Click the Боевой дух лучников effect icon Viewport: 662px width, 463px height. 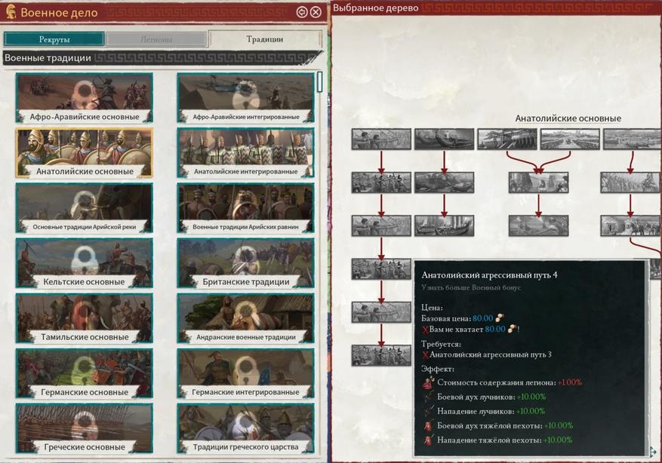pyautogui.click(x=429, y=397)
